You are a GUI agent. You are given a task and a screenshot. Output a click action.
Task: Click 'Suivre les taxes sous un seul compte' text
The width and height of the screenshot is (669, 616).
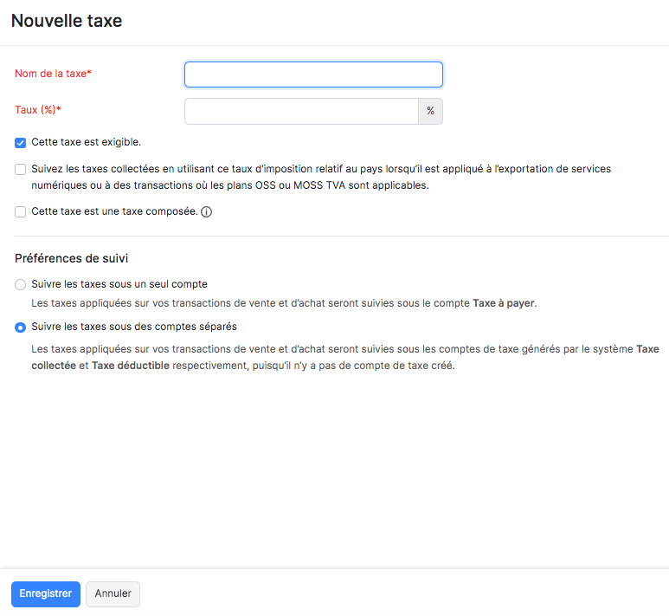(x=119, y=284)
